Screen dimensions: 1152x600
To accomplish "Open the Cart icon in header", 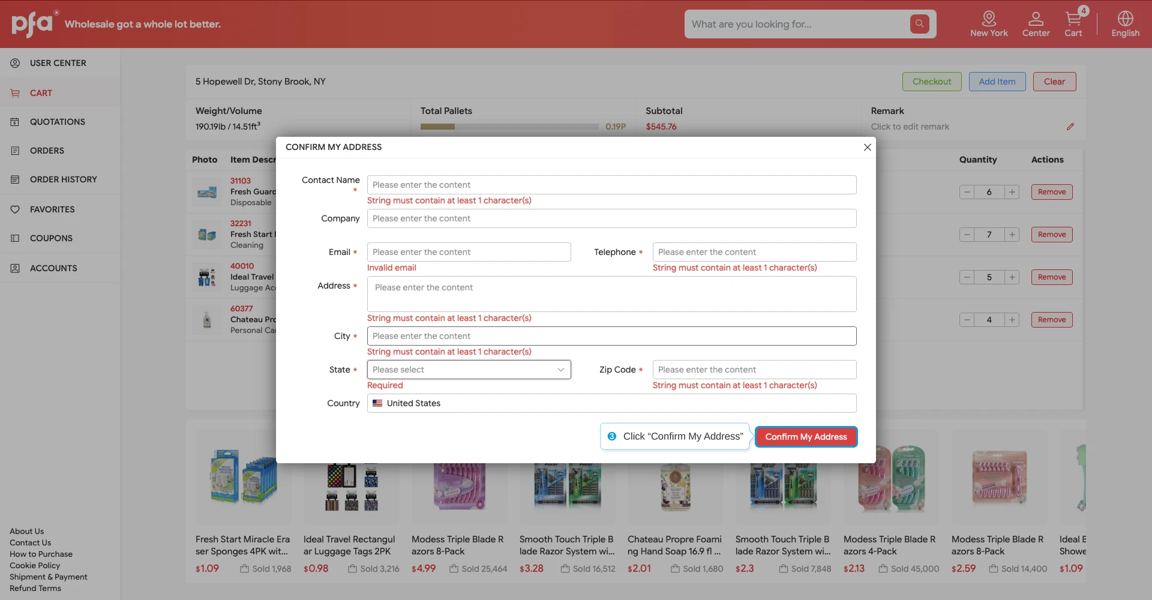I will [x=1073, y=24].
